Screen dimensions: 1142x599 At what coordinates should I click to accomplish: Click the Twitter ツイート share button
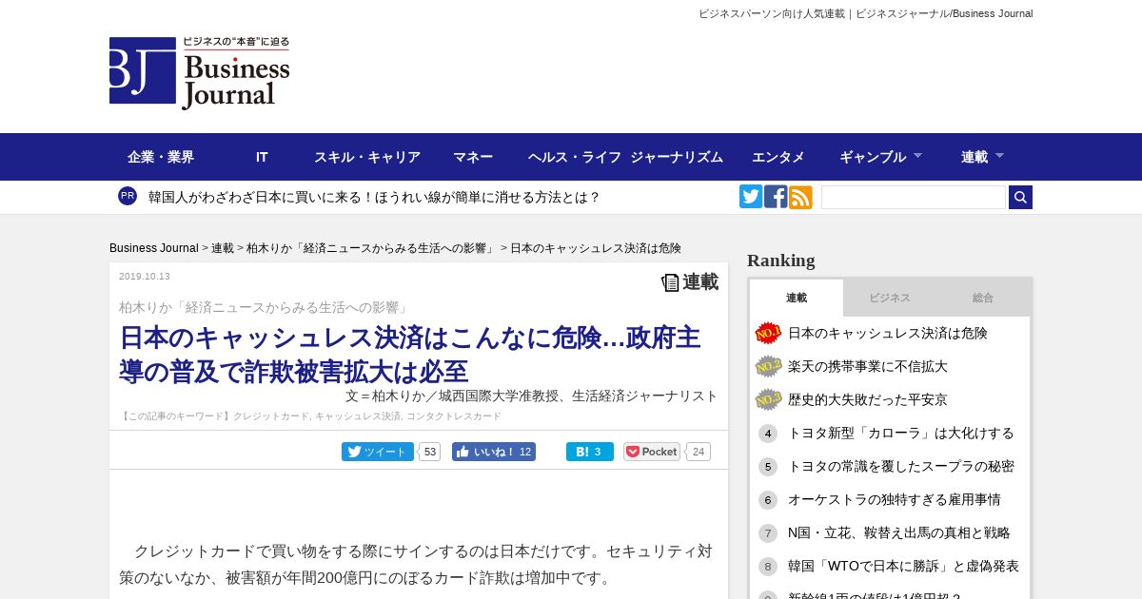pos(378,452)
